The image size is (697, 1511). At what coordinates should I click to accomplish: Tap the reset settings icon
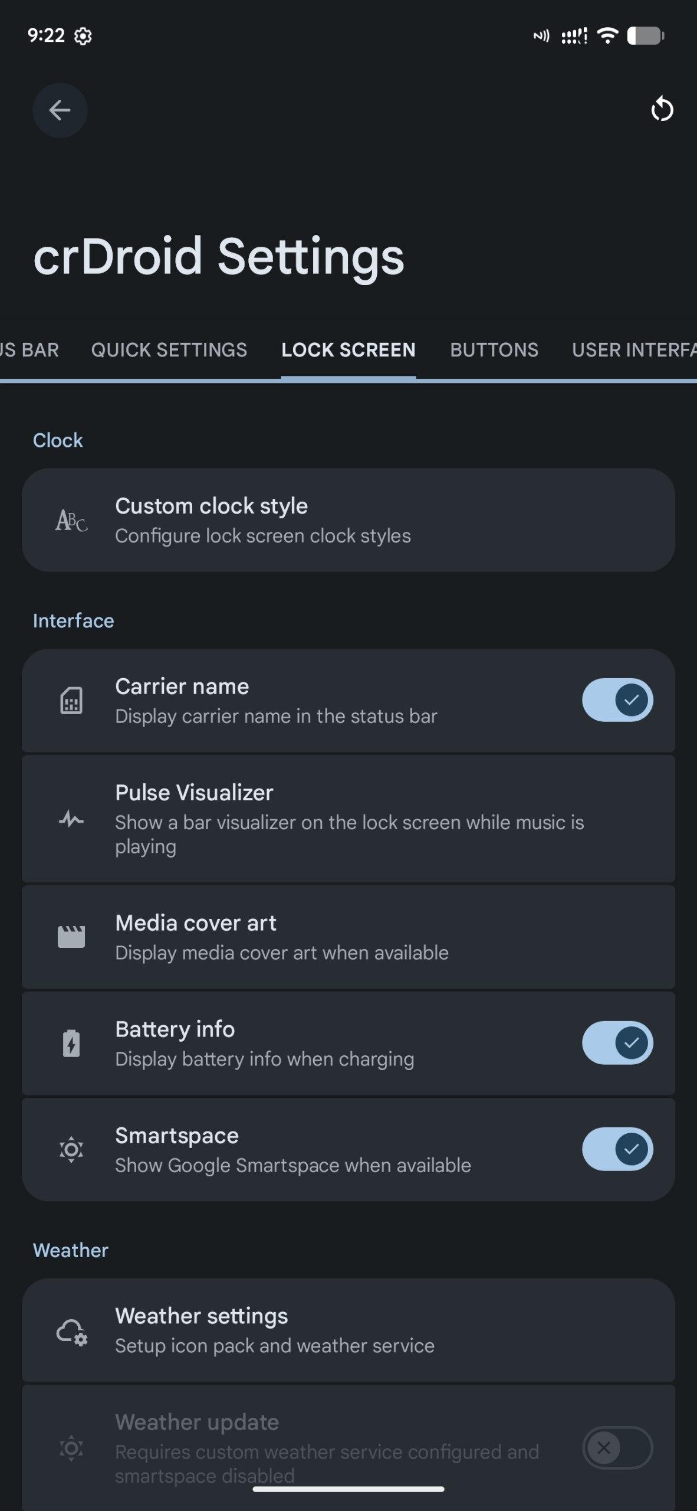662,110
